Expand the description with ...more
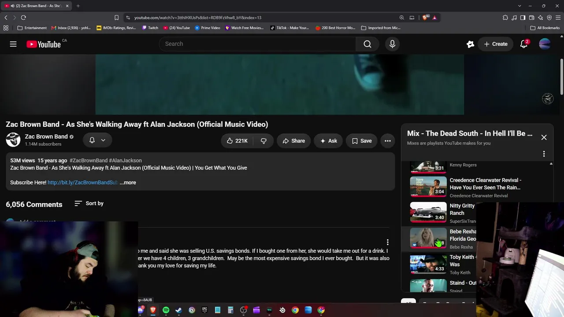This screenshot has height=317, width=564. [128, 182]
